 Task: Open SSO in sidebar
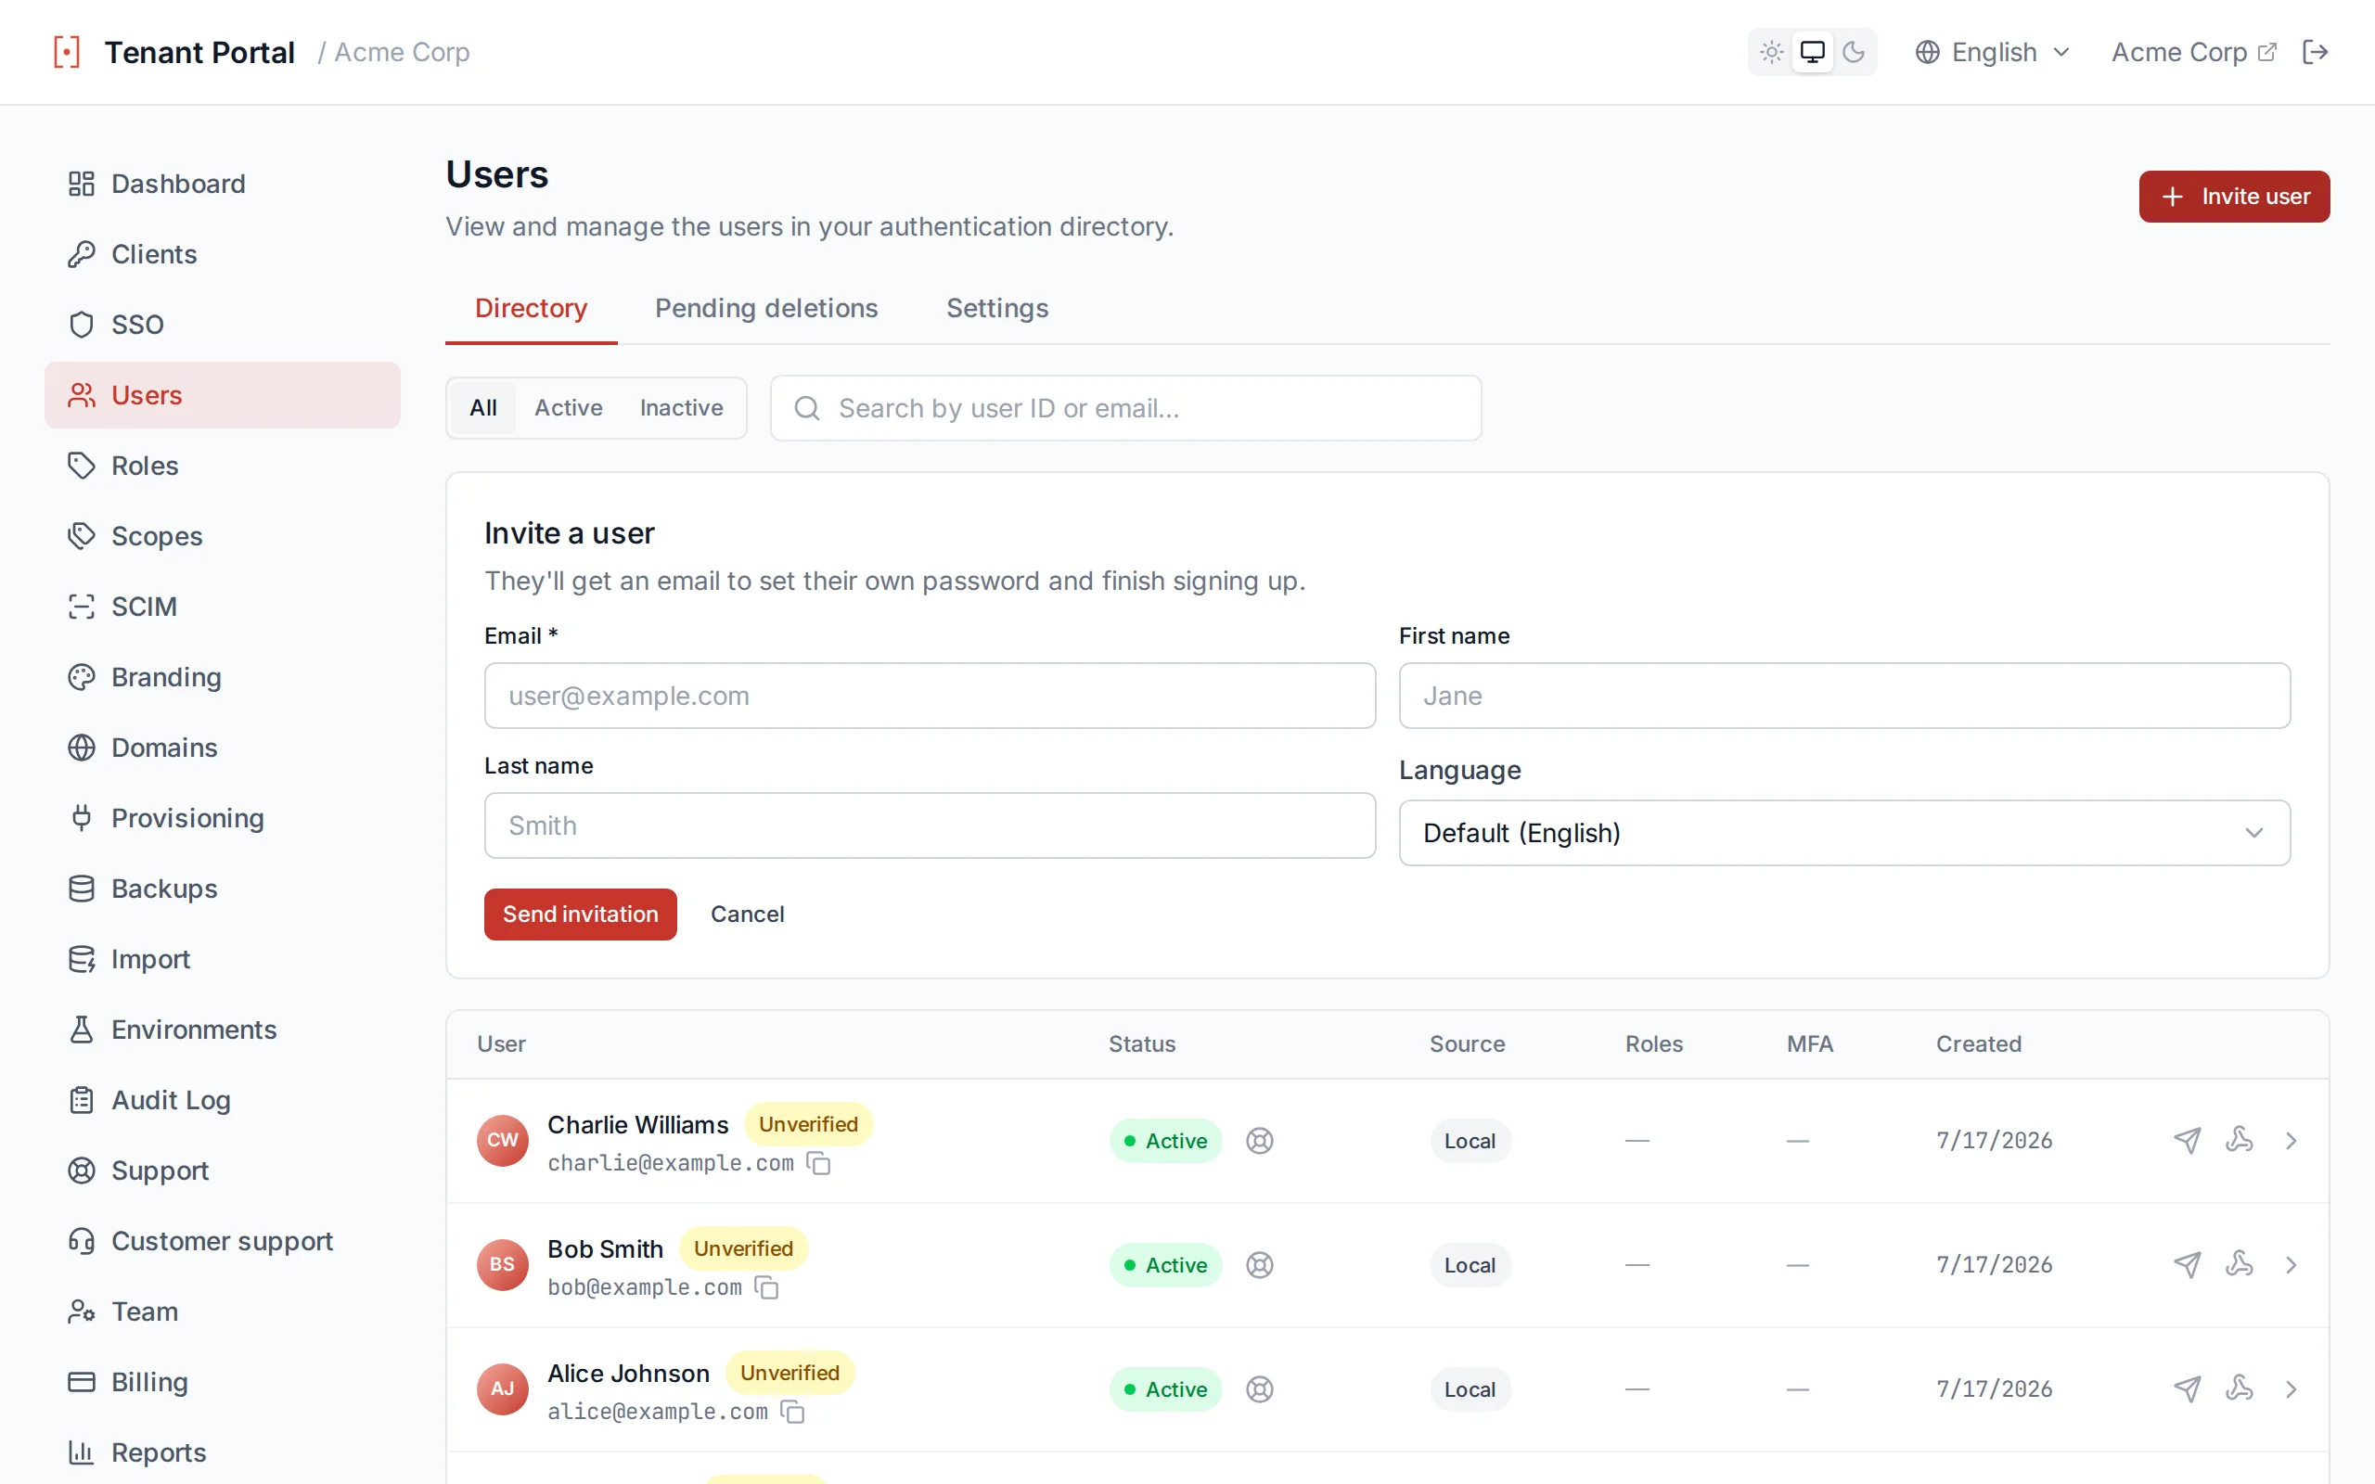click(223, 325)
